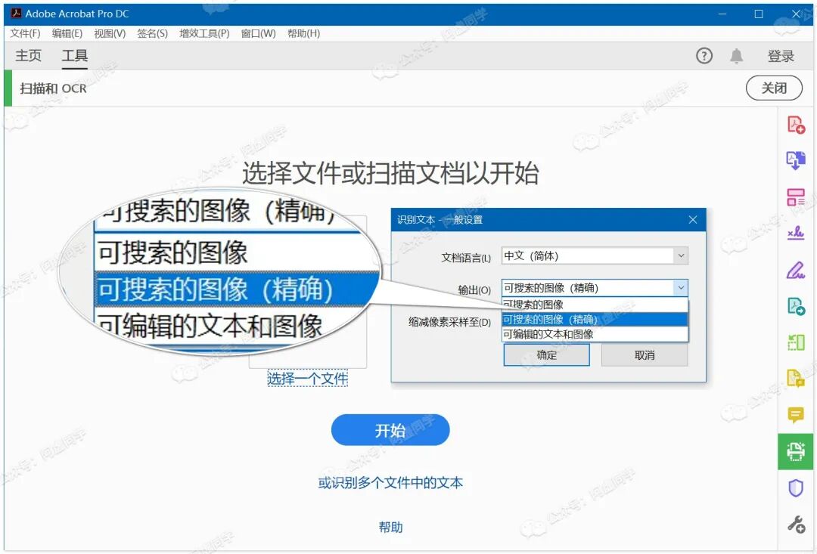Open the Create PDF tool in sidebar
Screen dimensions: 817x554
796,125
